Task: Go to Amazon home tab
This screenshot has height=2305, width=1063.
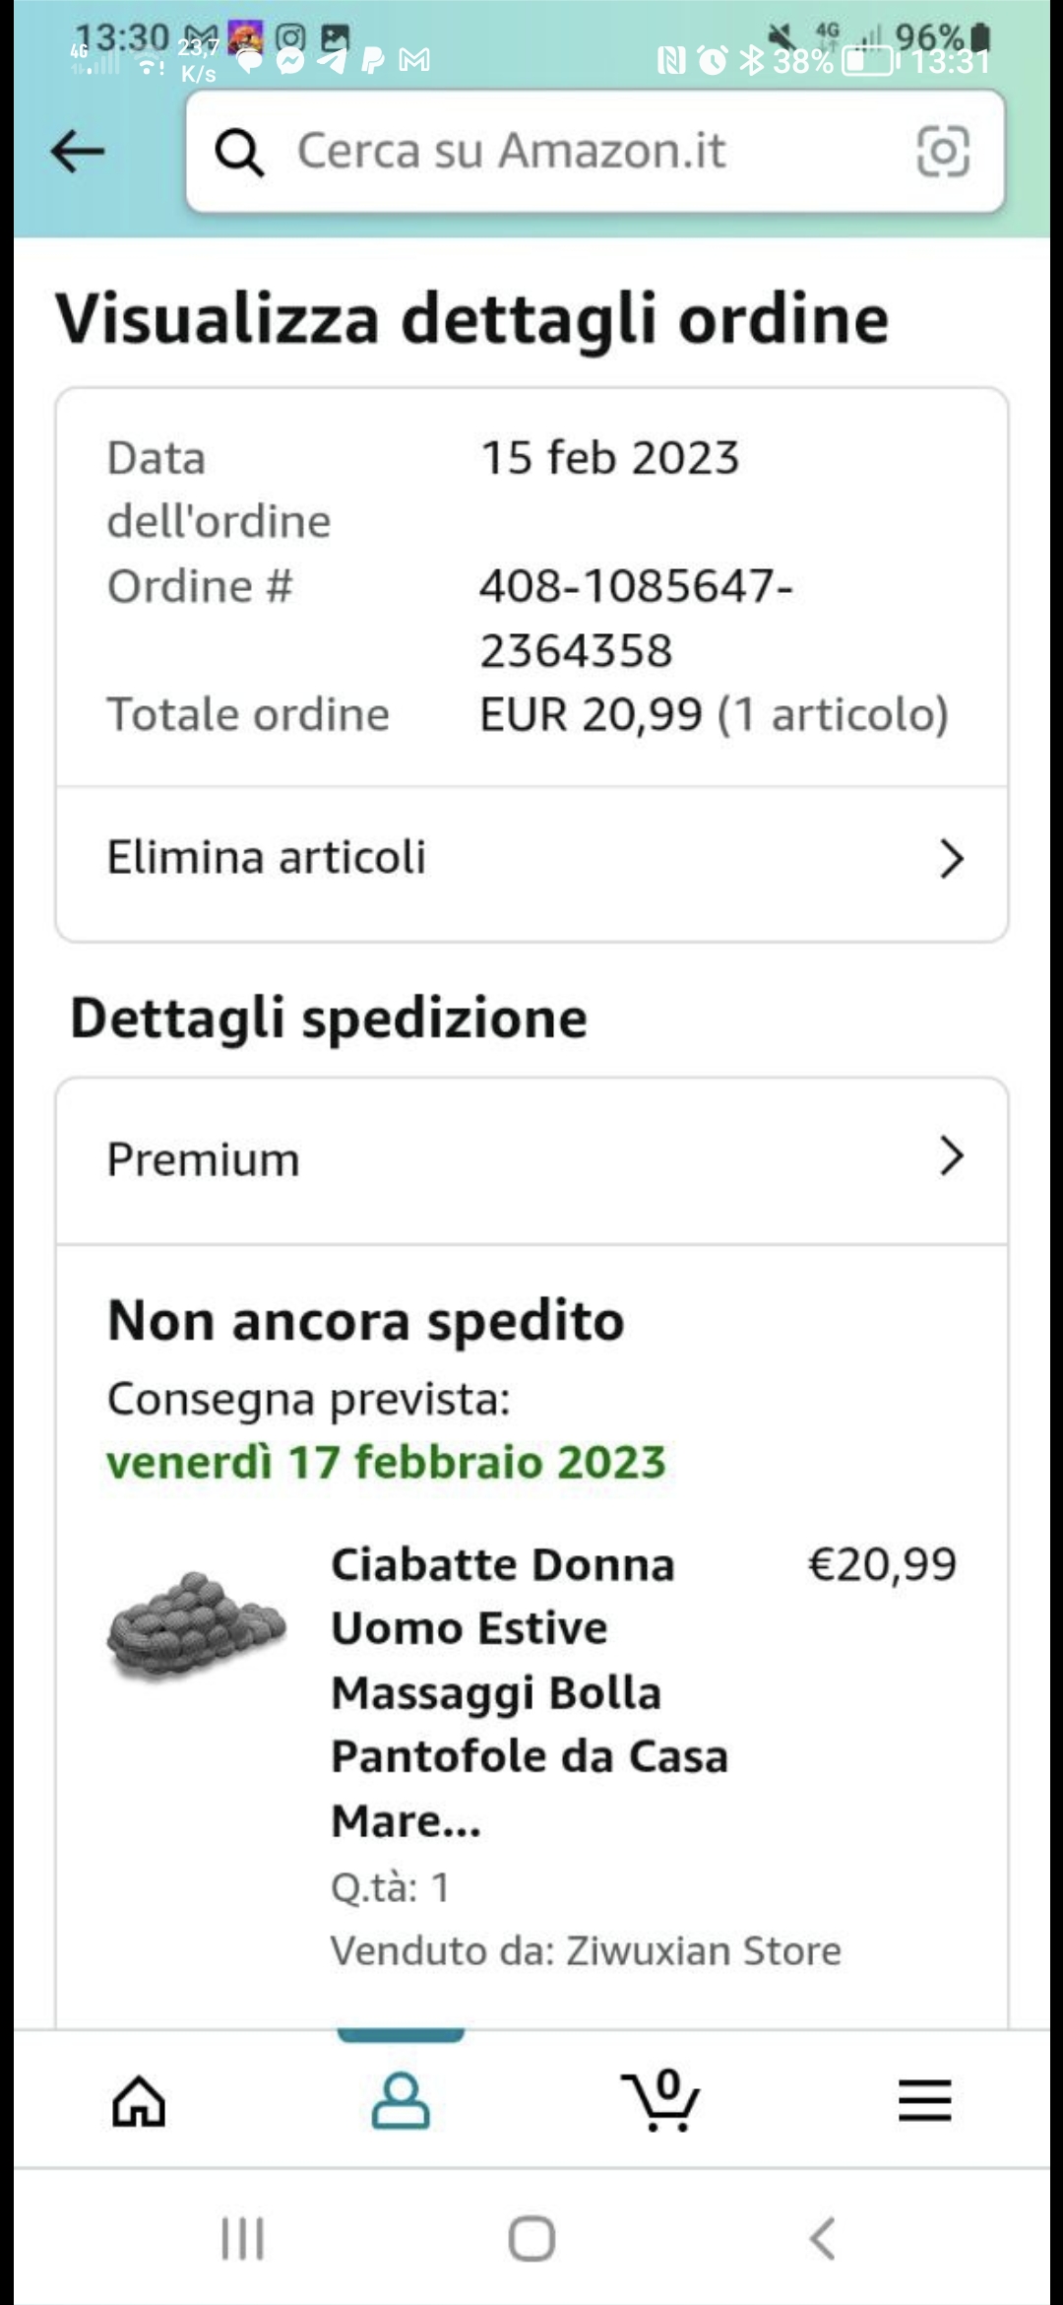Action: (x=139, y=2100)
